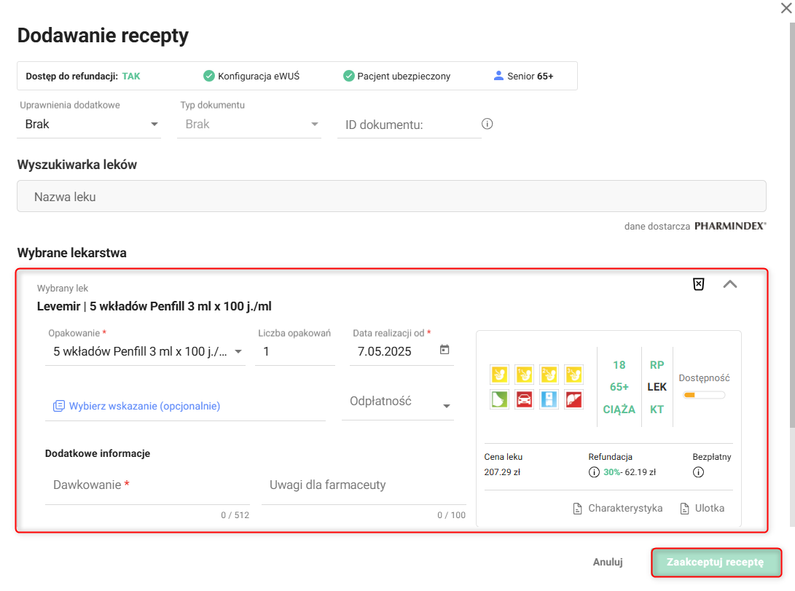795x591 pixels.
Task: Click the 'LEK' tag
Action: pos(657,387)
